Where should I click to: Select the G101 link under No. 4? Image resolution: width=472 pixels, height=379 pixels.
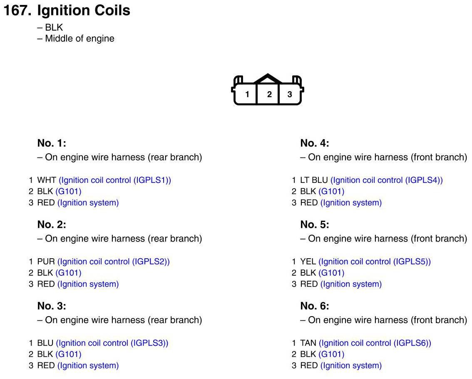coord(331,192)
